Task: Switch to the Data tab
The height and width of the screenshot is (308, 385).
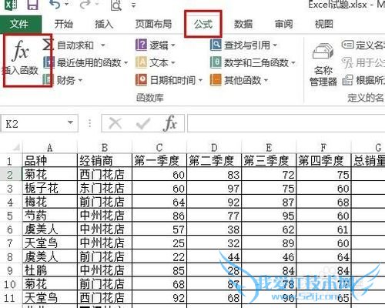Action: point(243,24)
